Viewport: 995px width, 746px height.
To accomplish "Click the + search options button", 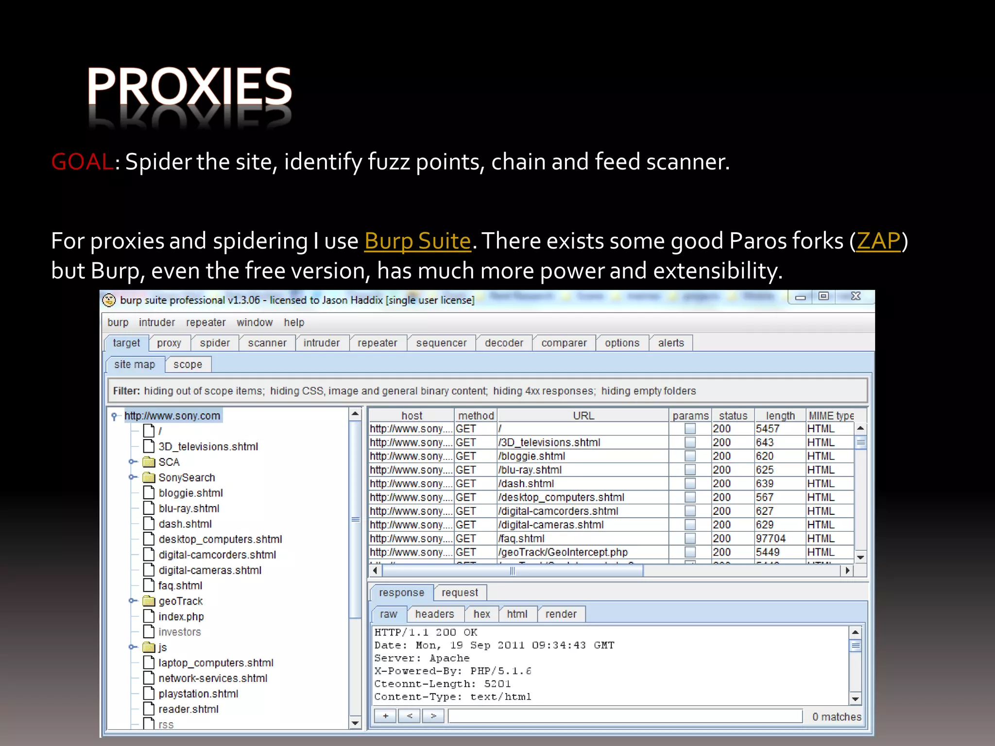I will (x=385, y=716).
